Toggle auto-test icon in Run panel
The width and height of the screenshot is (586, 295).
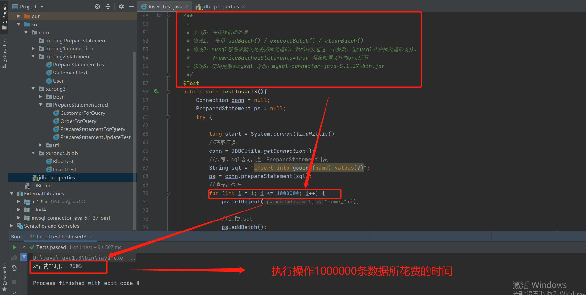(14, 268)
